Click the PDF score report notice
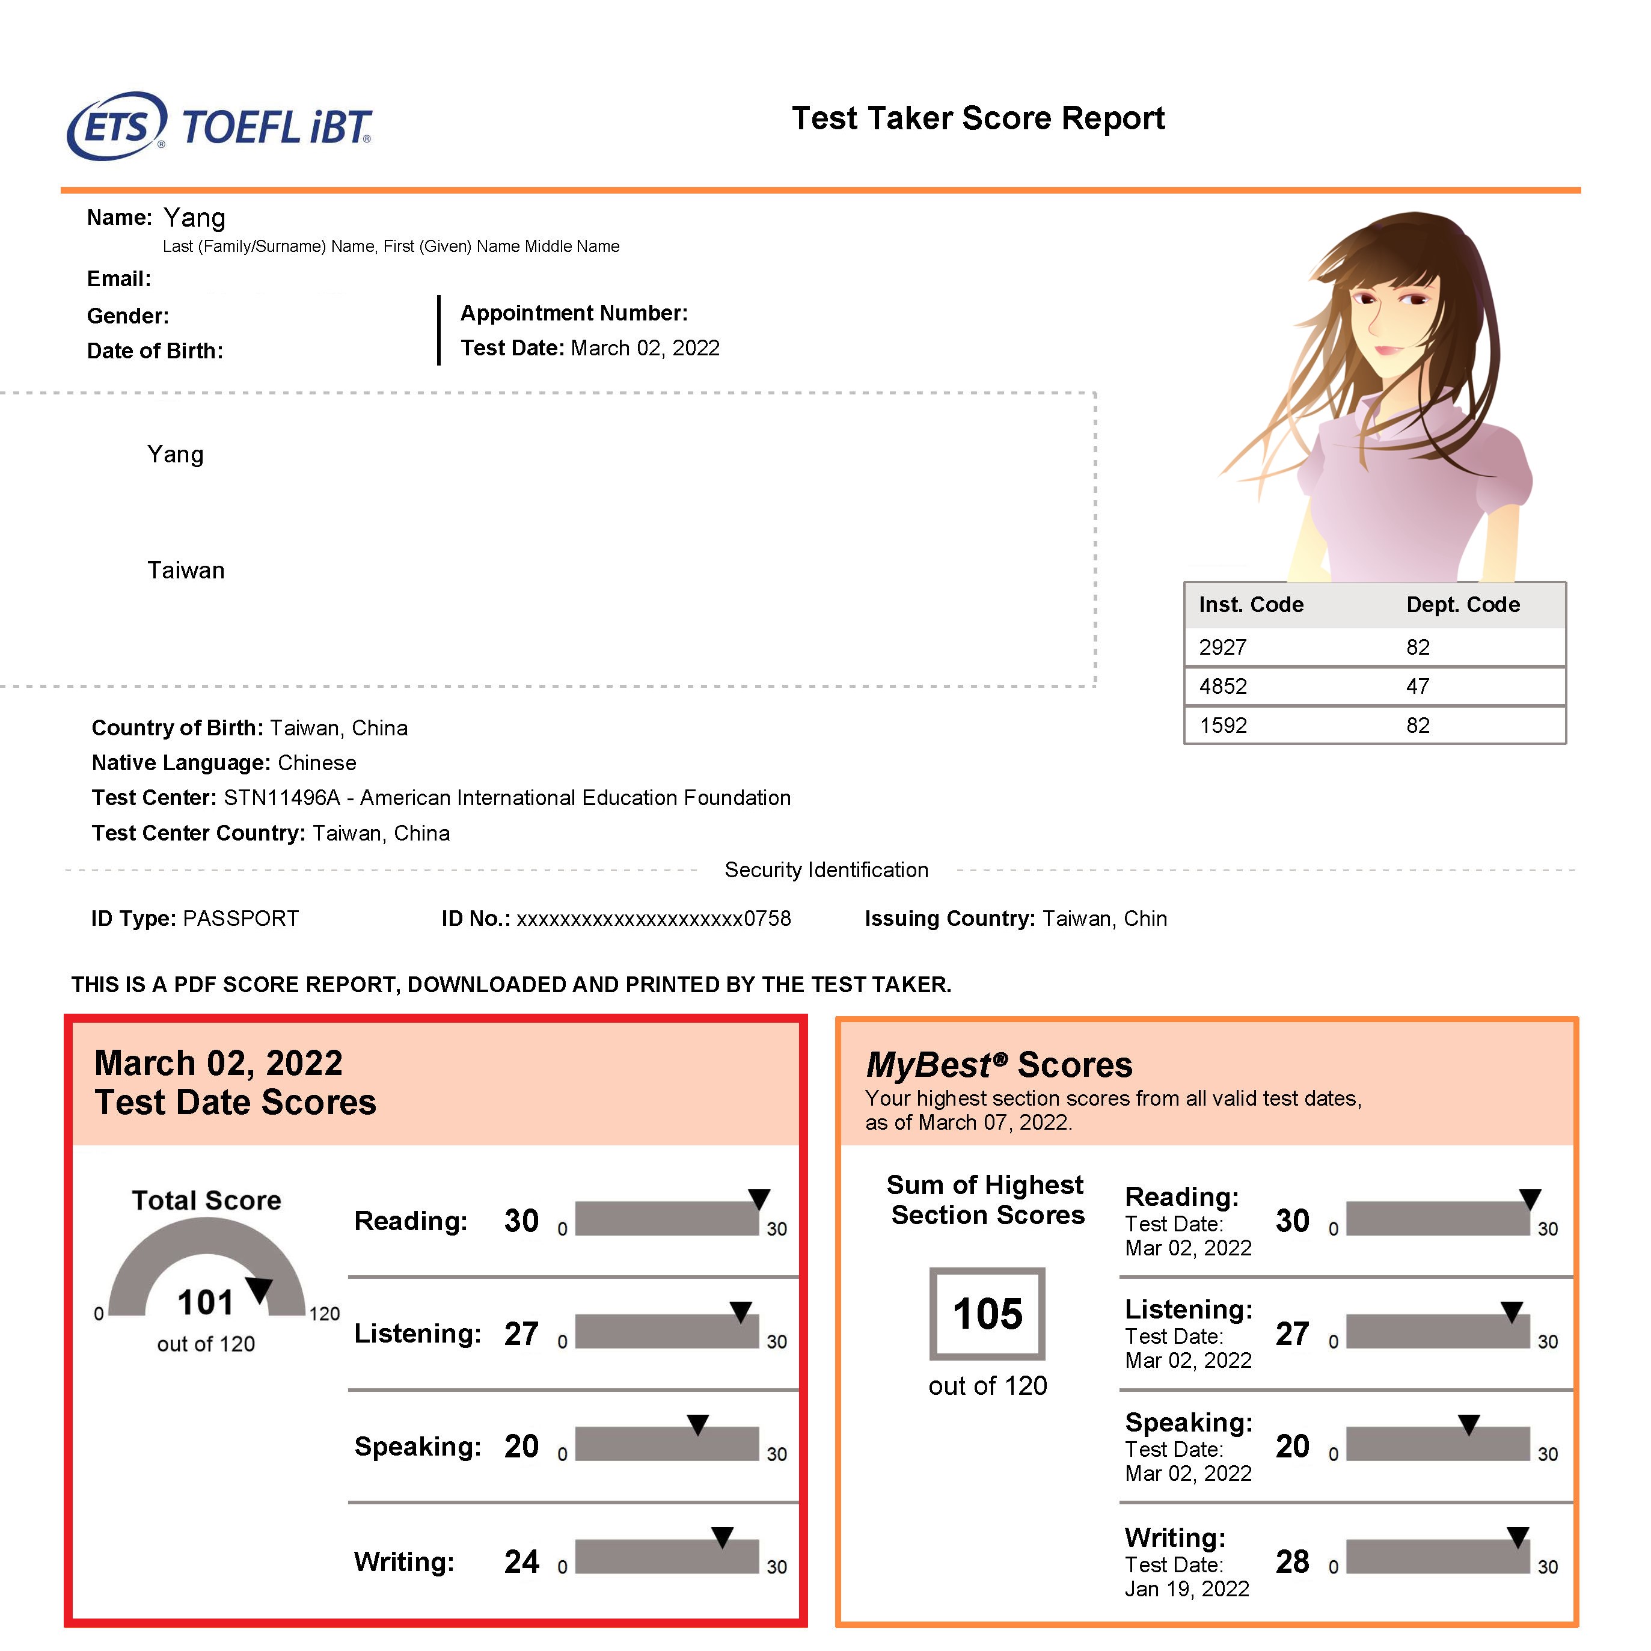The image size is (1651, 1651). coord(511,984)
